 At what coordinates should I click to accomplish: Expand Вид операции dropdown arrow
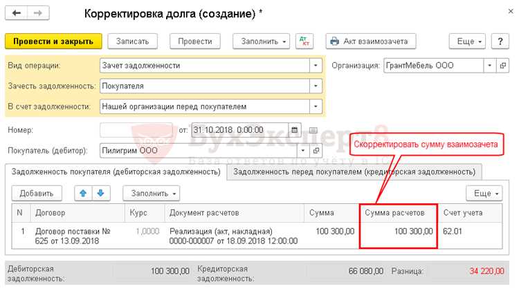point(316,66)
